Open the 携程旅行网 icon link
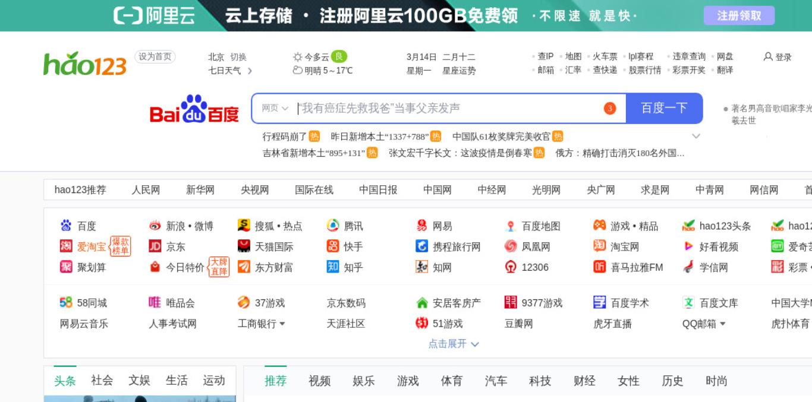Screen dimensions: 812x402 coord(448,246)
